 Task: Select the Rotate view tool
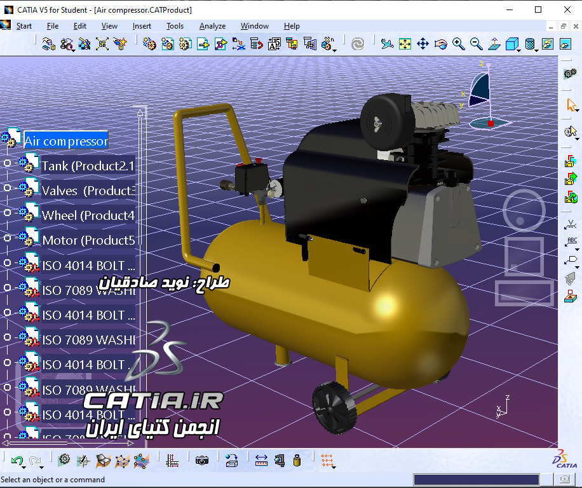[440, 44]
